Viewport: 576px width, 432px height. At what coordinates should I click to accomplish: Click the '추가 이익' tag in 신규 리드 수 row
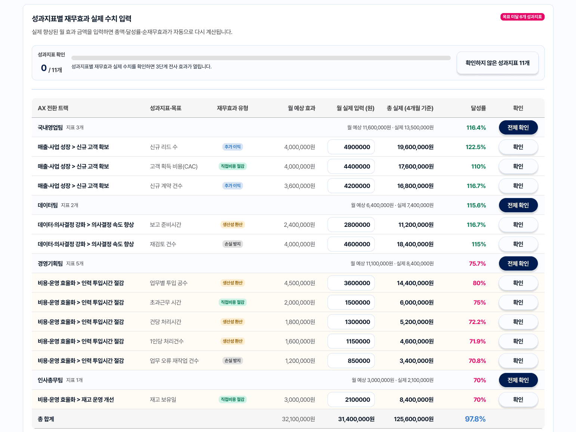click(x=232, y=147)
